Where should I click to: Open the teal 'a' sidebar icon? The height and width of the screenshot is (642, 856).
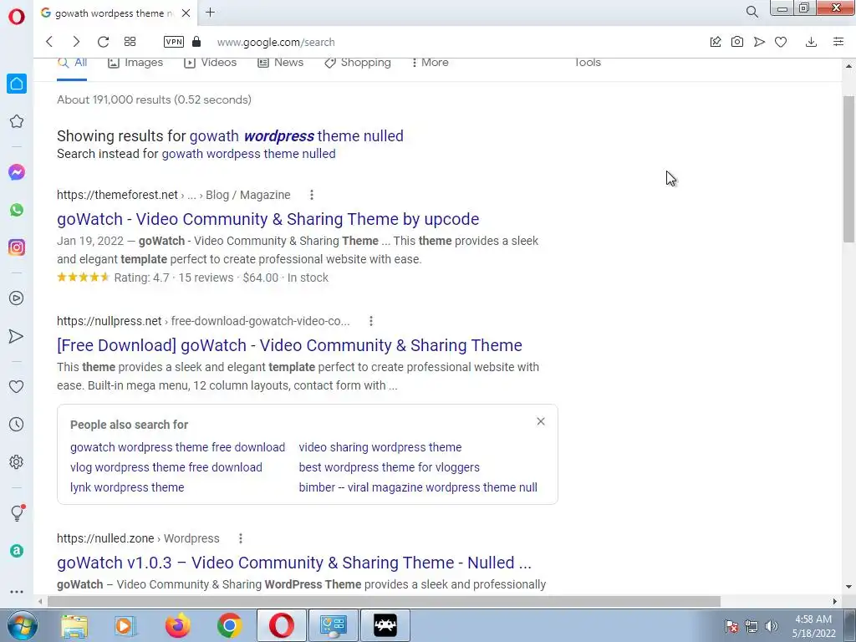pos(17,550)
